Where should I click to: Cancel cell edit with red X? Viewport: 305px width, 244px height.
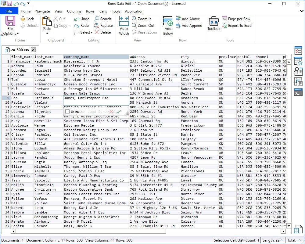111,112
